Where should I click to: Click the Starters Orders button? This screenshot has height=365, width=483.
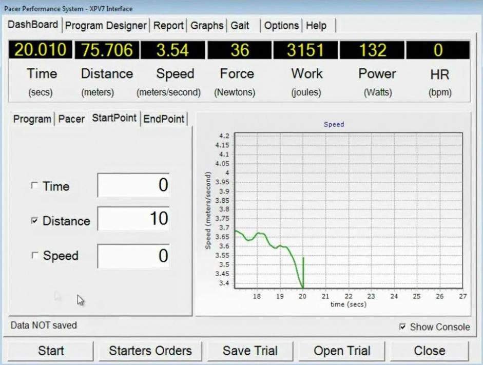tap(150, 351)
